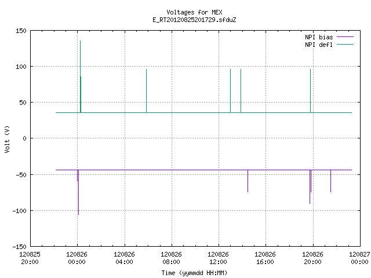Click the x-axis tick '120827 00:00'
This screenshot has height=278, width=371.
359,258
